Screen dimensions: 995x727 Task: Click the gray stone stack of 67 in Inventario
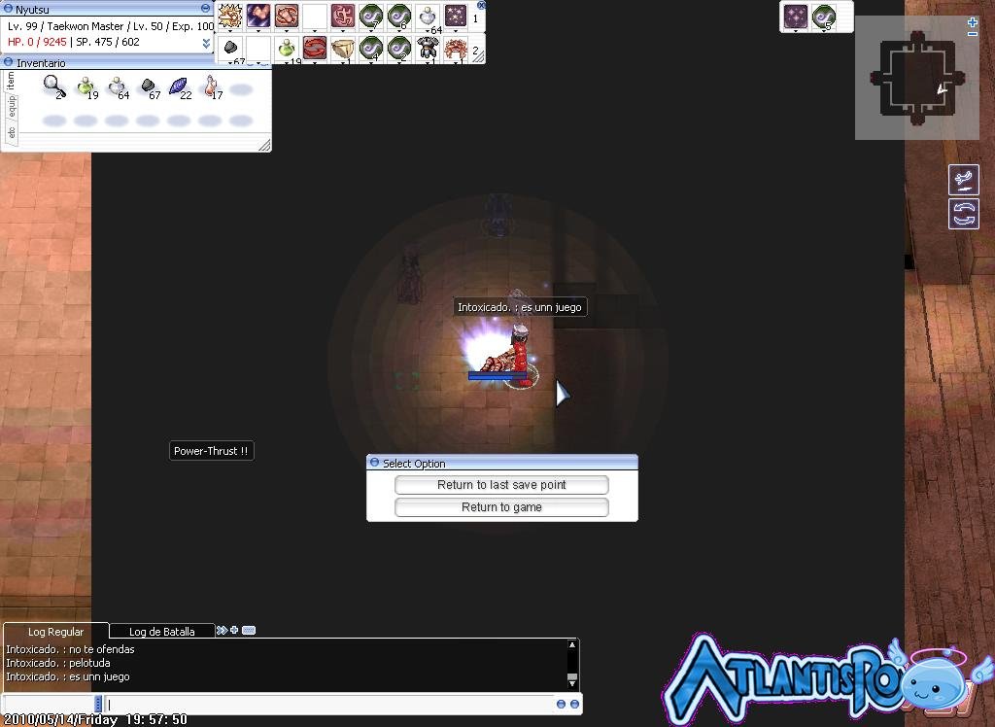tap(148, 87)
